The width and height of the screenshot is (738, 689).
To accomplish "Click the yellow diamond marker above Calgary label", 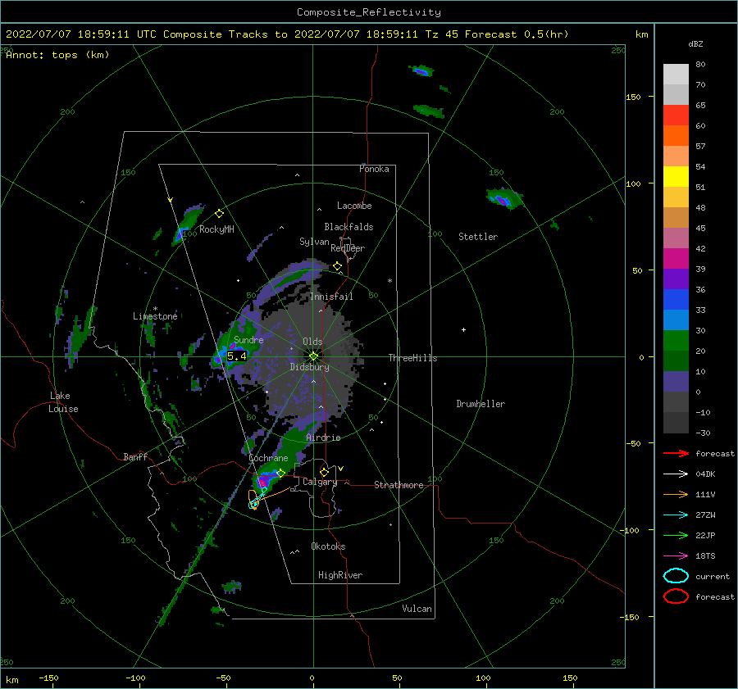I will click(x=324, y=472).
